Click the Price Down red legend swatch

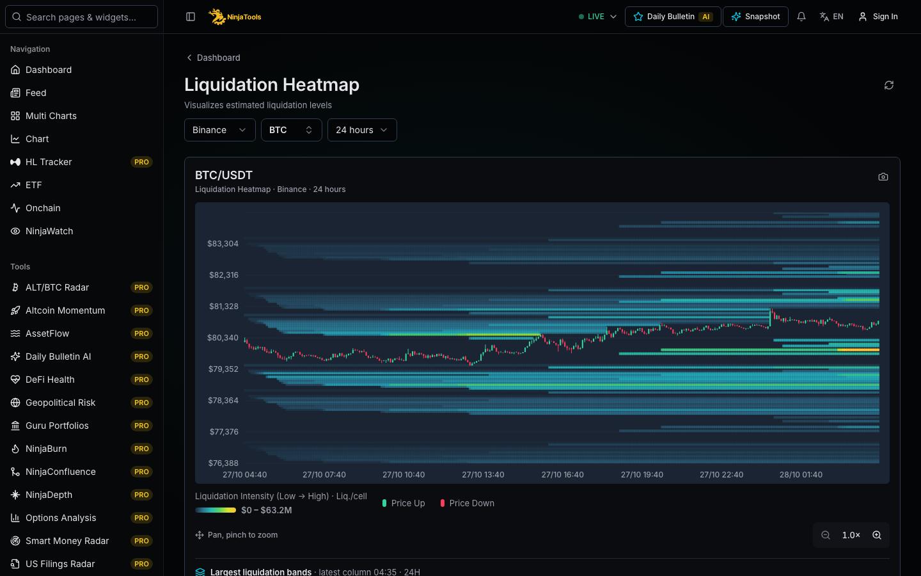point(443,503)
